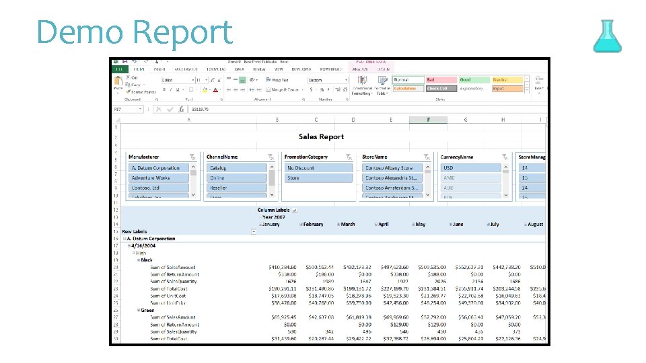
Task: Open the Calibri font name dropdown
Action: point(192,80)
